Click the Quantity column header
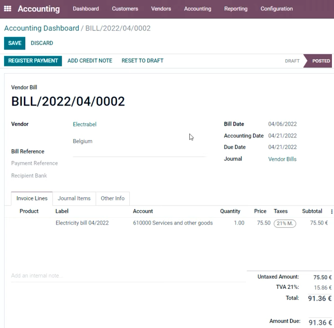The image size is (334, 328). pyautogui.click(x=230, y=212)
